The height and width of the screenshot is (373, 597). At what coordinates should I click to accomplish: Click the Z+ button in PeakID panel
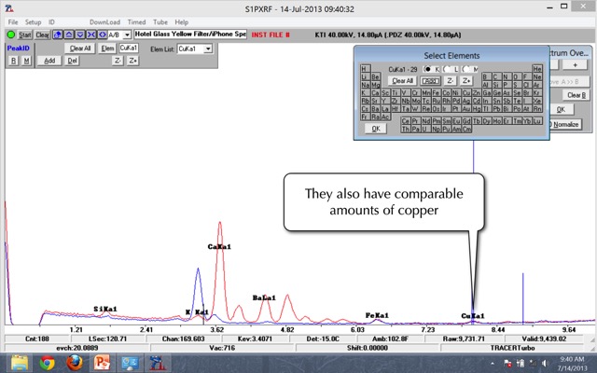click(x=133, y=61)
